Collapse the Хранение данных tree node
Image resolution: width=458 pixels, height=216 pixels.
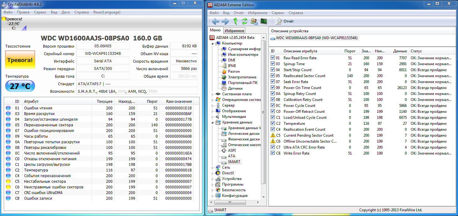pyautogui.click(x=213, y=123)
